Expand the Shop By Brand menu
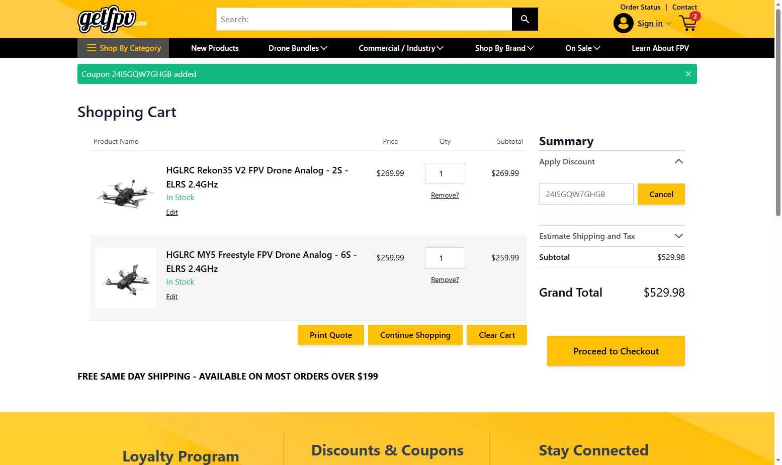782x465 pixels. (504, 48)
